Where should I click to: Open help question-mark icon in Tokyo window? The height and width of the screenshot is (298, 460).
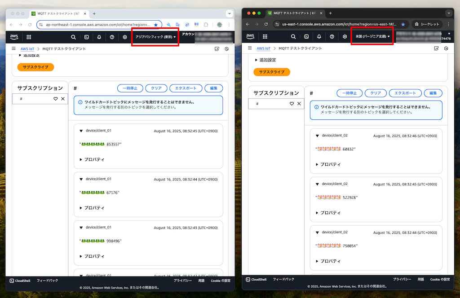tap(112, 37)
